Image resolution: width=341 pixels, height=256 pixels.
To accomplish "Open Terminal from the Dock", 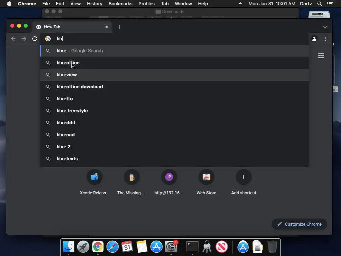I will 192,247.
